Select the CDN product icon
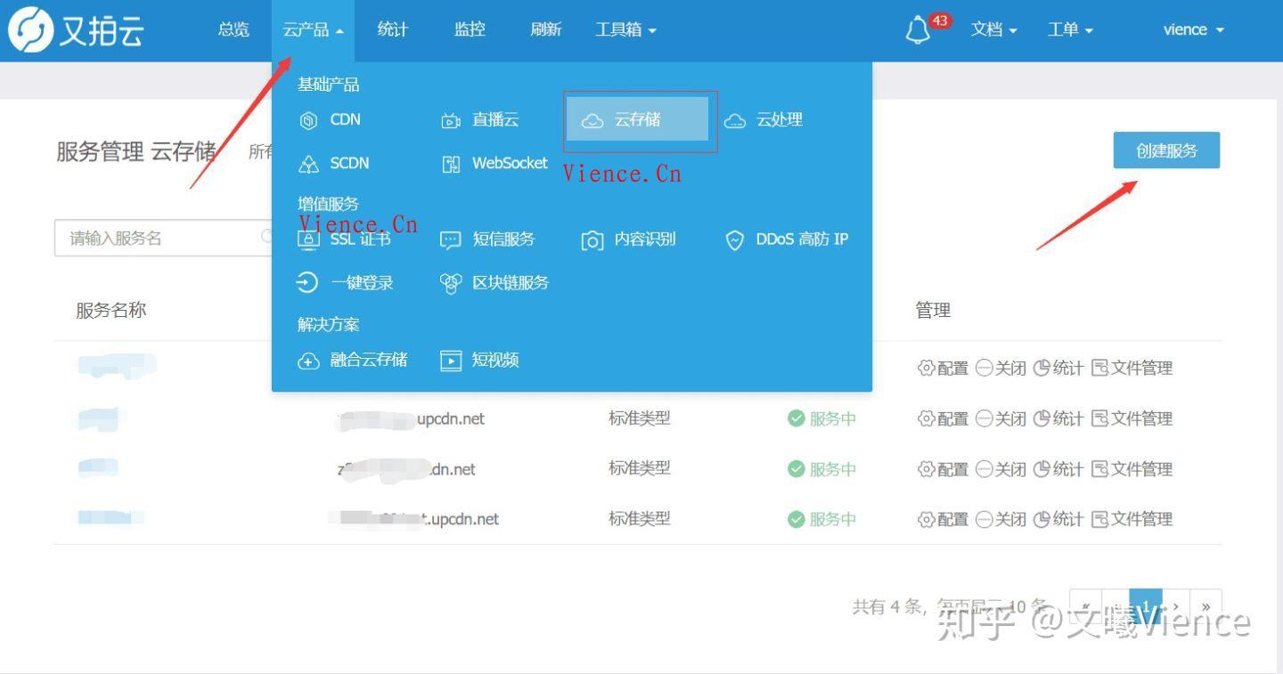The image size is (1283, 674). [x=308, y=119]
